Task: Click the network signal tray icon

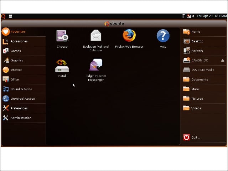Action: 189,16
